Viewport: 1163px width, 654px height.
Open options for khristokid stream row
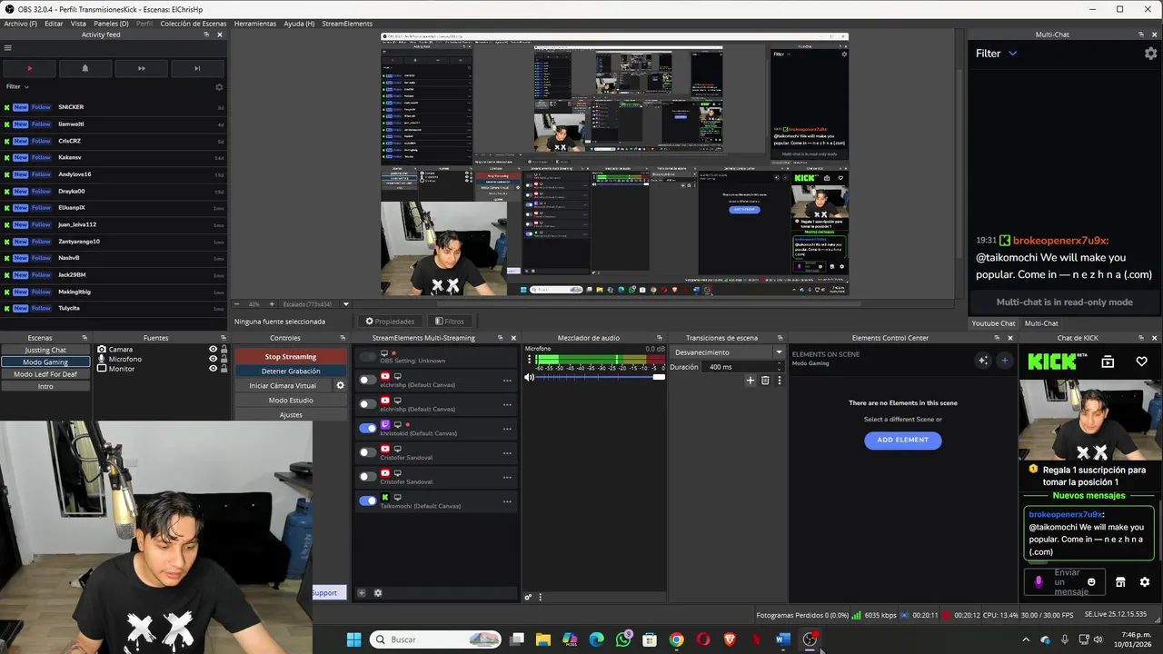(507, 429)
